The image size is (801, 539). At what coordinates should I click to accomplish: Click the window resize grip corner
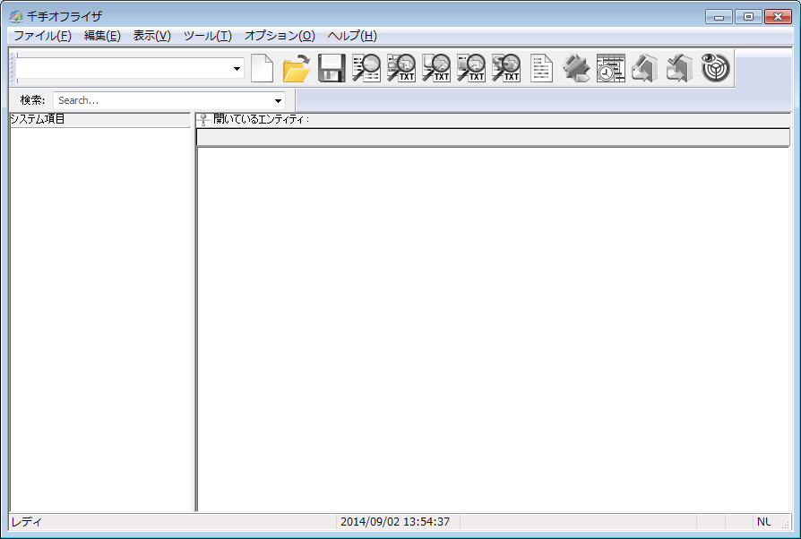tap(785, 524)
